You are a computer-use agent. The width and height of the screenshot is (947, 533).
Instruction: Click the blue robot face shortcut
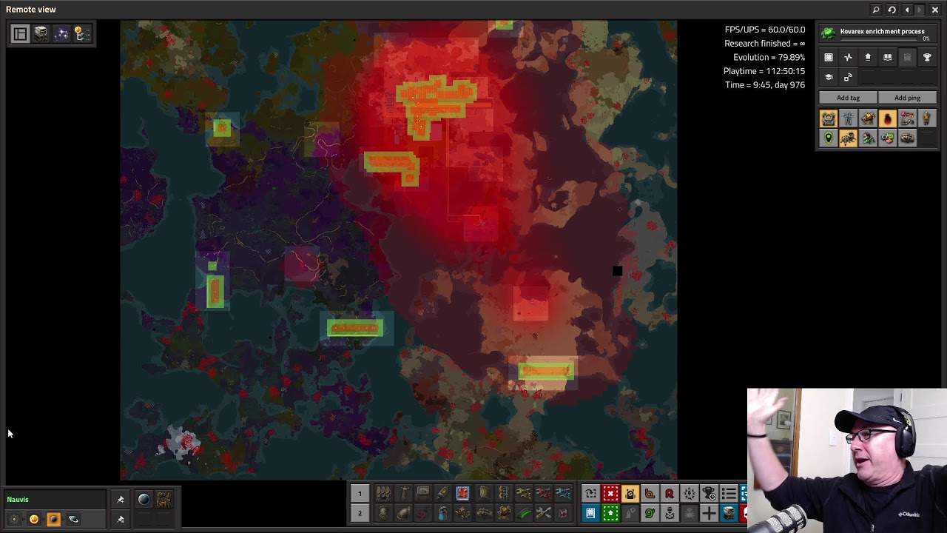pyautogui.click(x=729, y=513)
